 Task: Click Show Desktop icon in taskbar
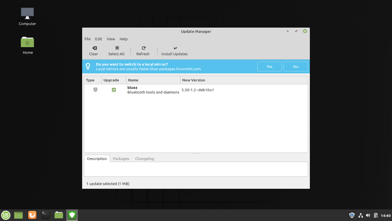tap(18, 215)
